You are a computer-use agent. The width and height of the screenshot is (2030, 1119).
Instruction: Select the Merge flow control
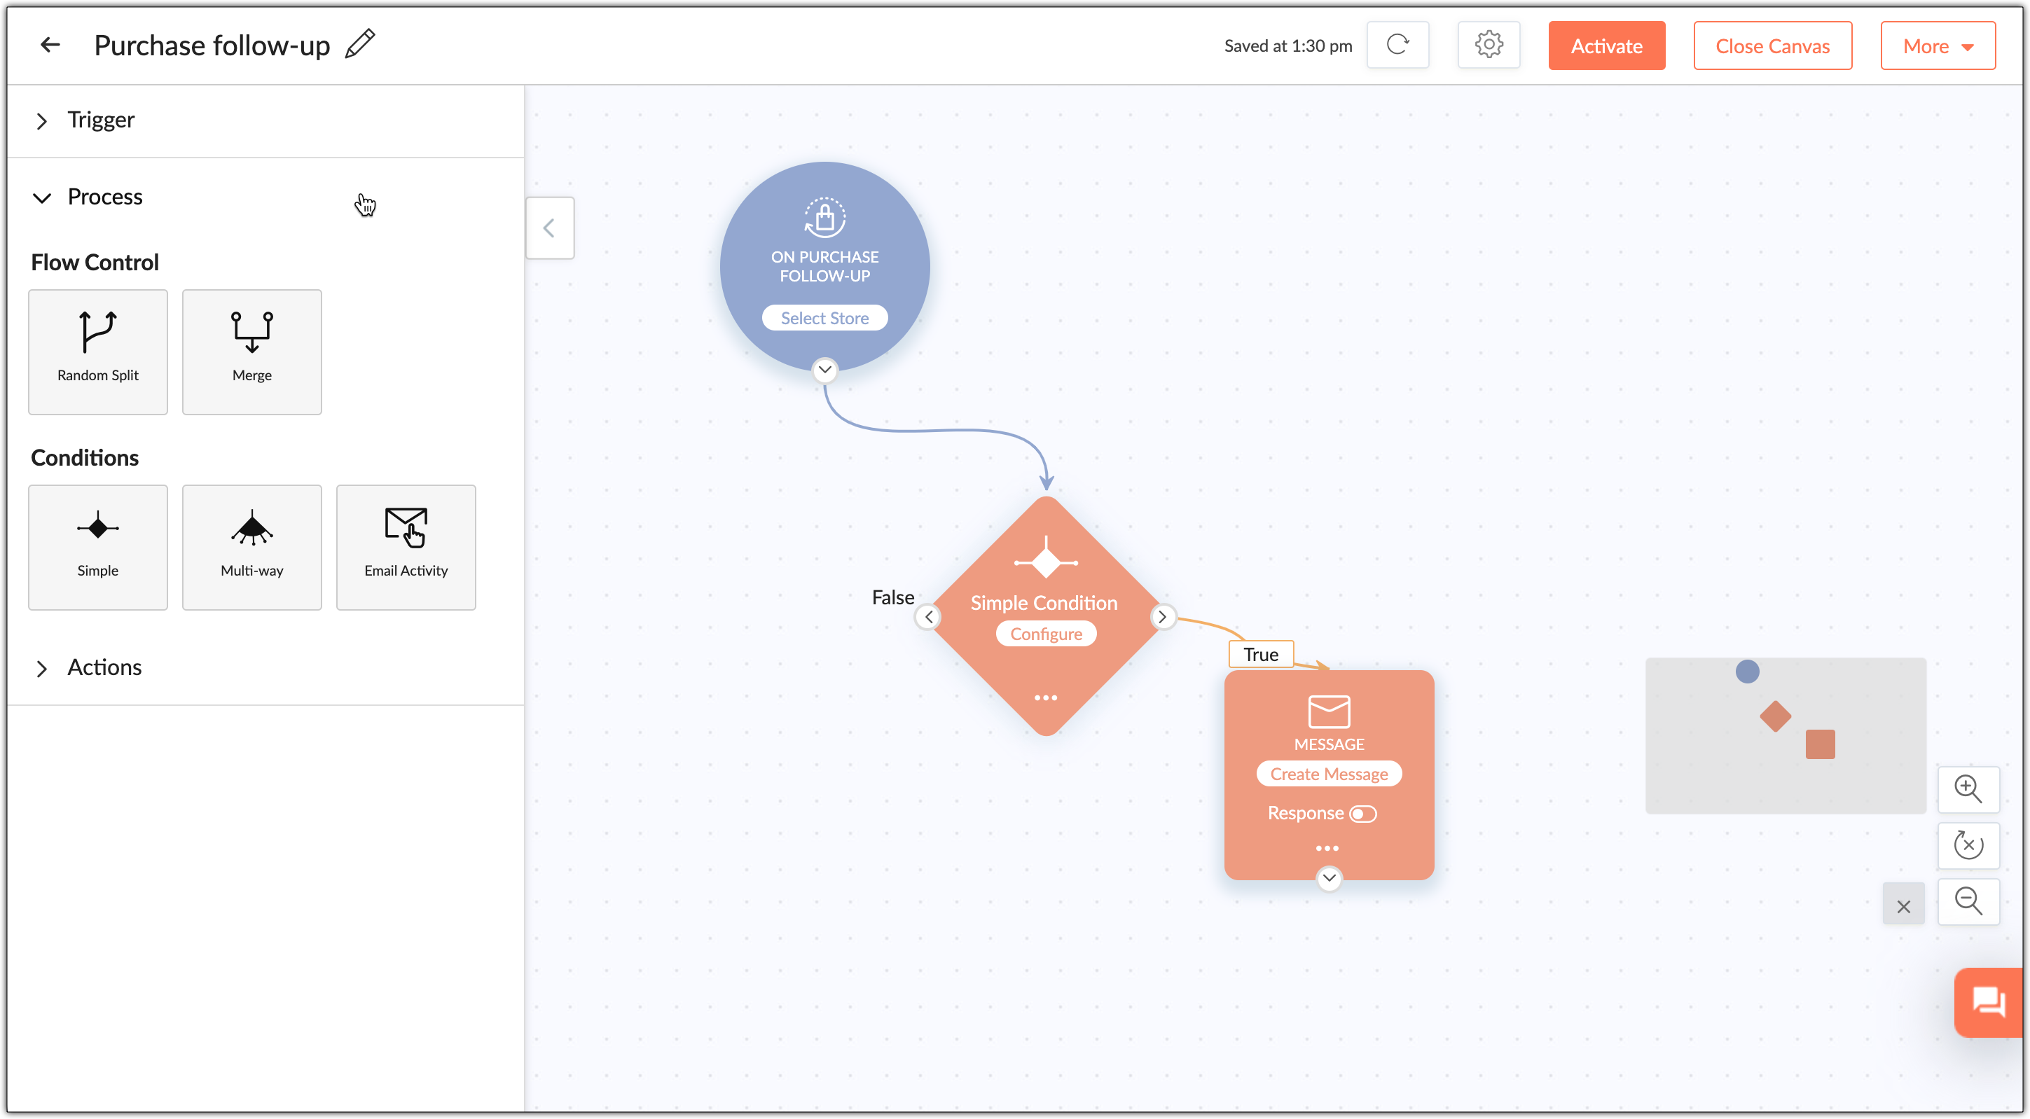click(x=252, y=352)
